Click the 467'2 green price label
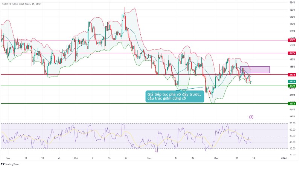The height and width of the screenshot is (169, 300). click(x=292, y=103)
